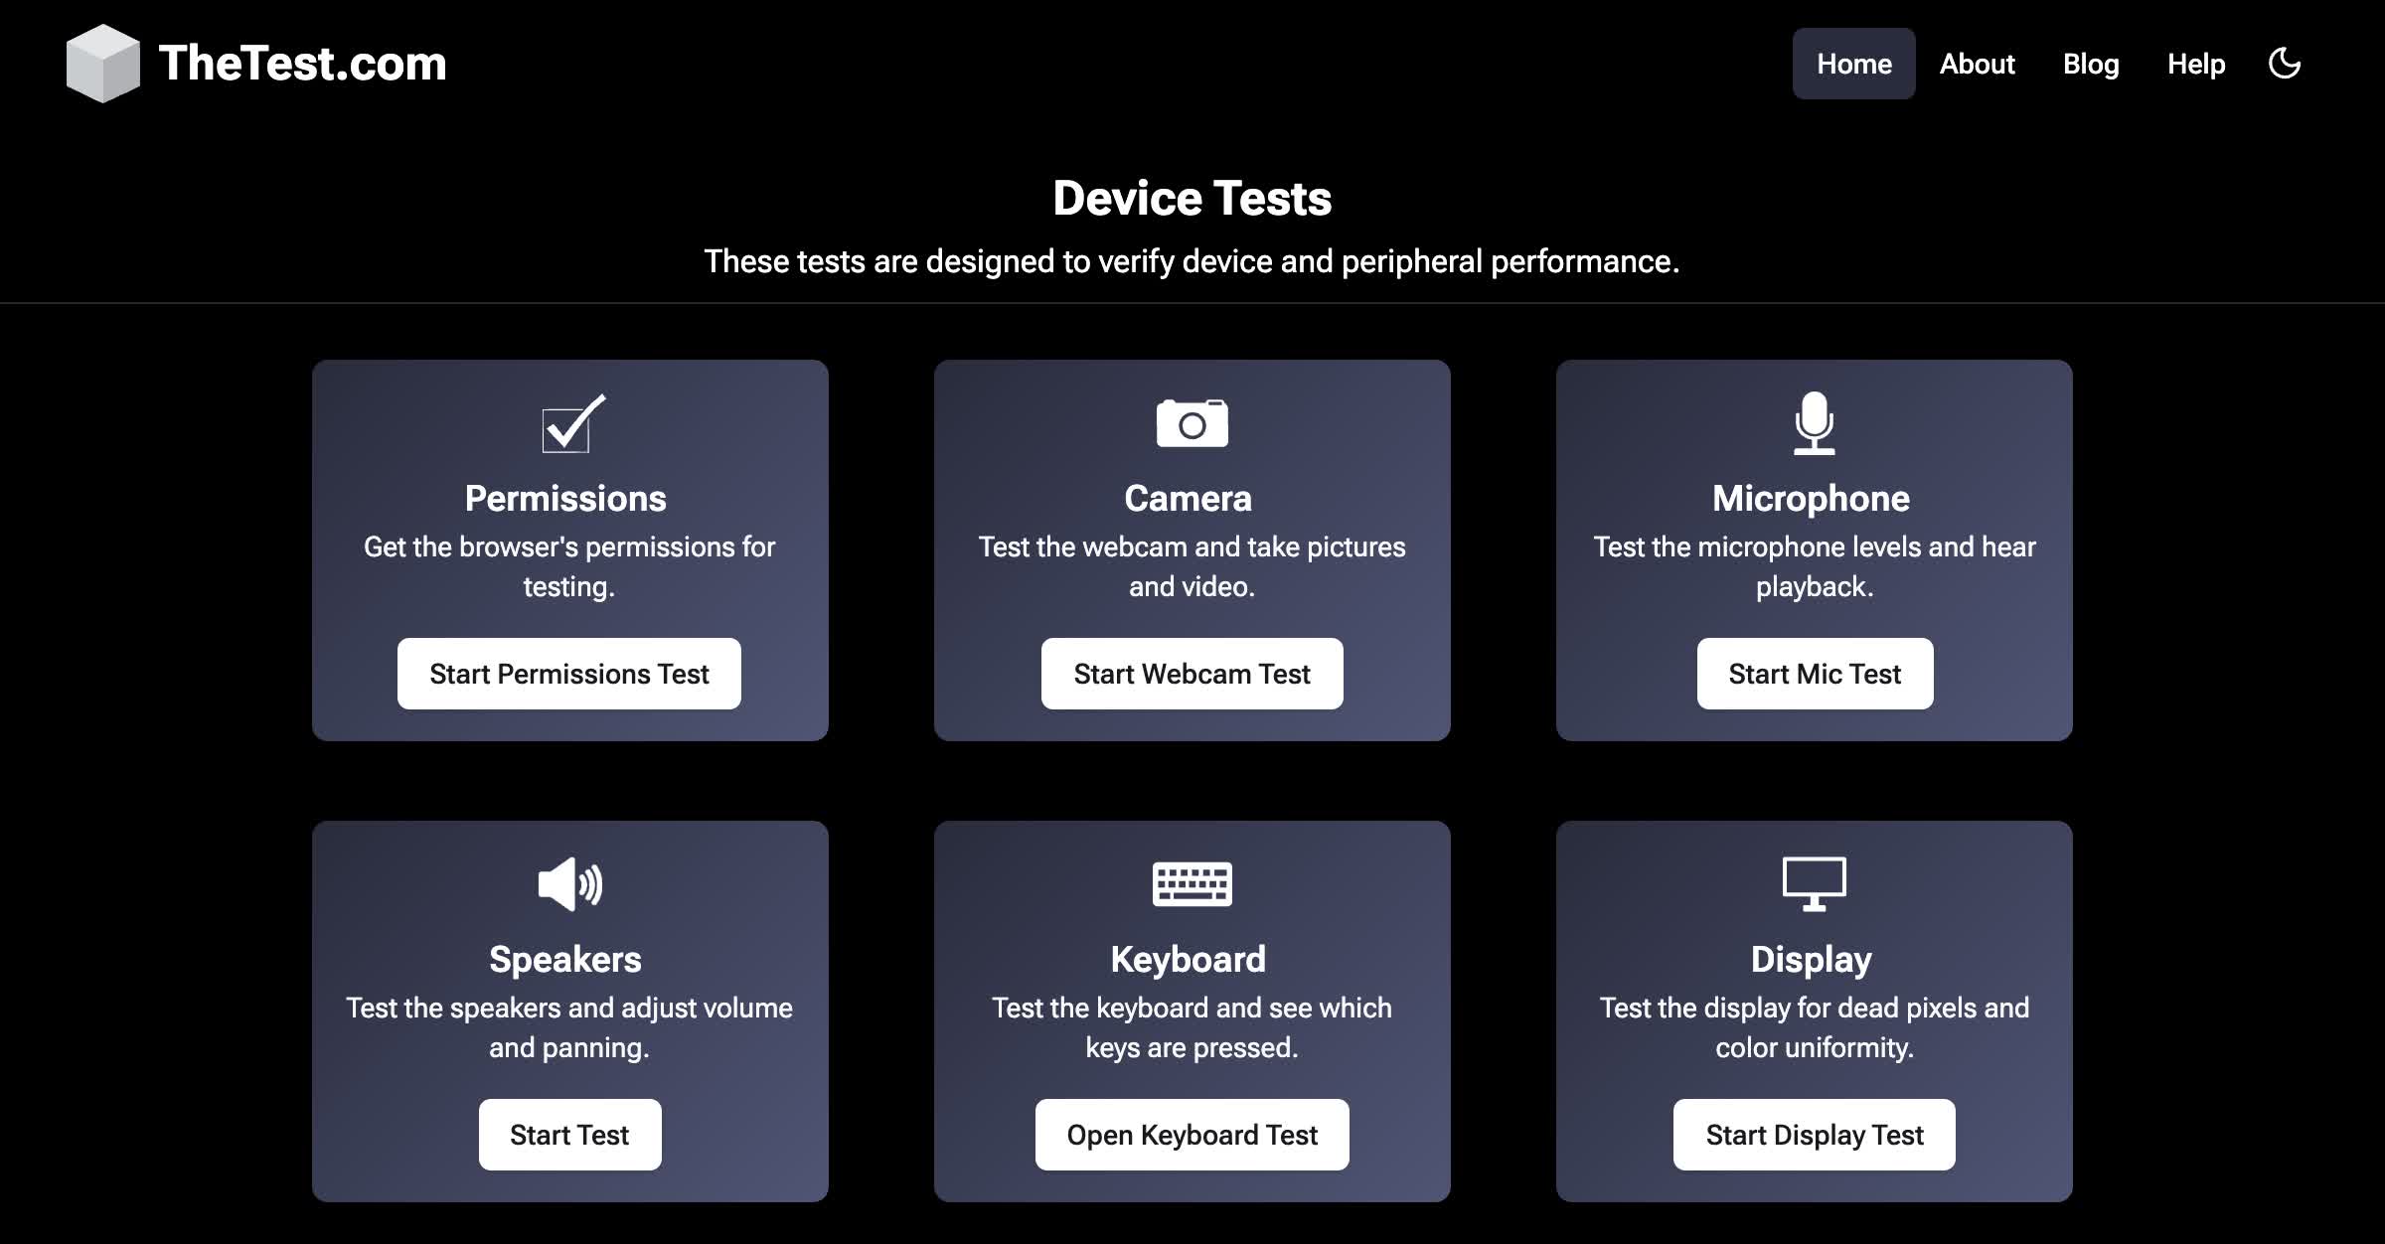Click the camera icon above the Camera heading
This screenshot has width=2385, height=1244.
click(1192, 422)
